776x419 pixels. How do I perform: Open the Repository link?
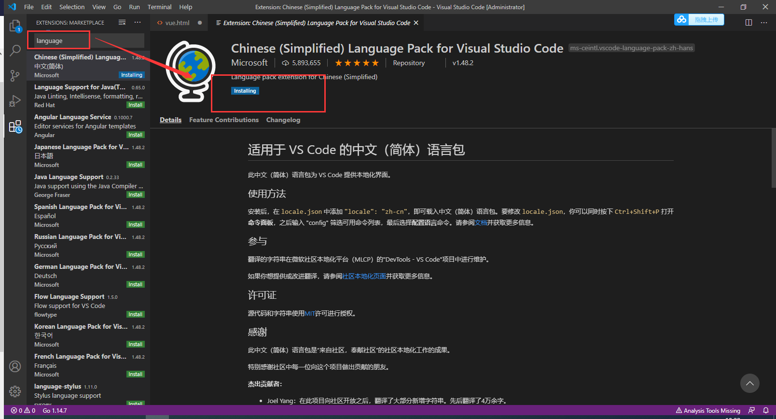[x=409, y=63]
